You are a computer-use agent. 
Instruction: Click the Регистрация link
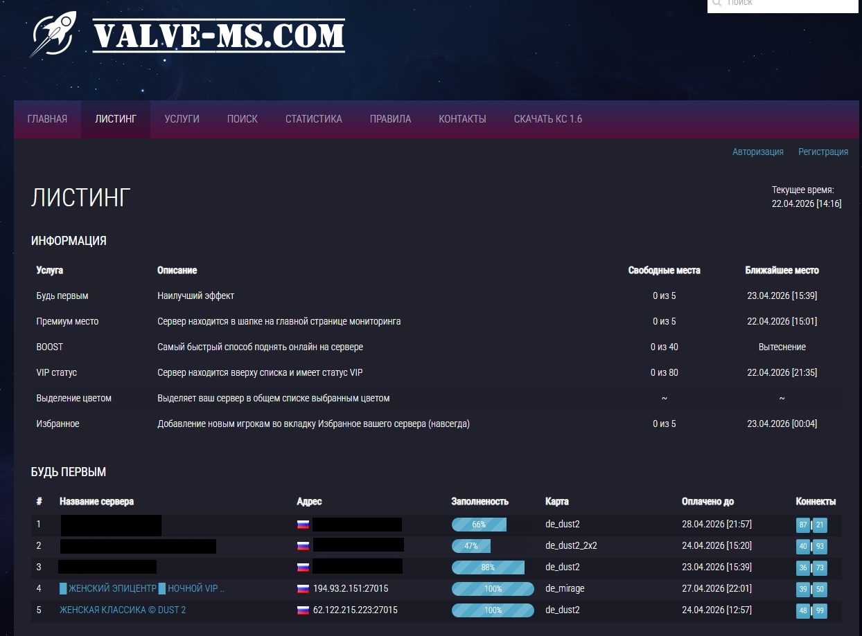[x=823, y=152]
